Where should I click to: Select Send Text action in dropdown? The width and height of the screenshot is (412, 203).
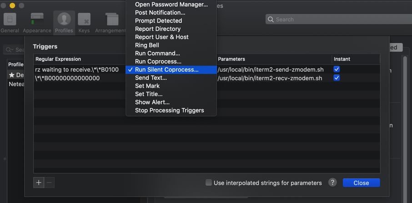(x=151, y=78)
